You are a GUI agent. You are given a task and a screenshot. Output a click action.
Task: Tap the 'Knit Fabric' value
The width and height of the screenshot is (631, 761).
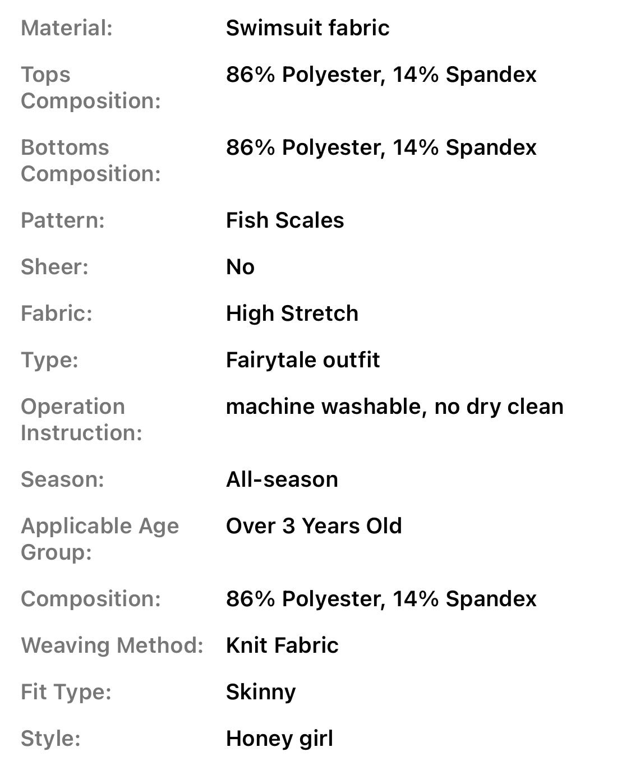(282, 645)
